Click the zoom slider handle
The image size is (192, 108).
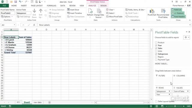[x=175, y=106]
